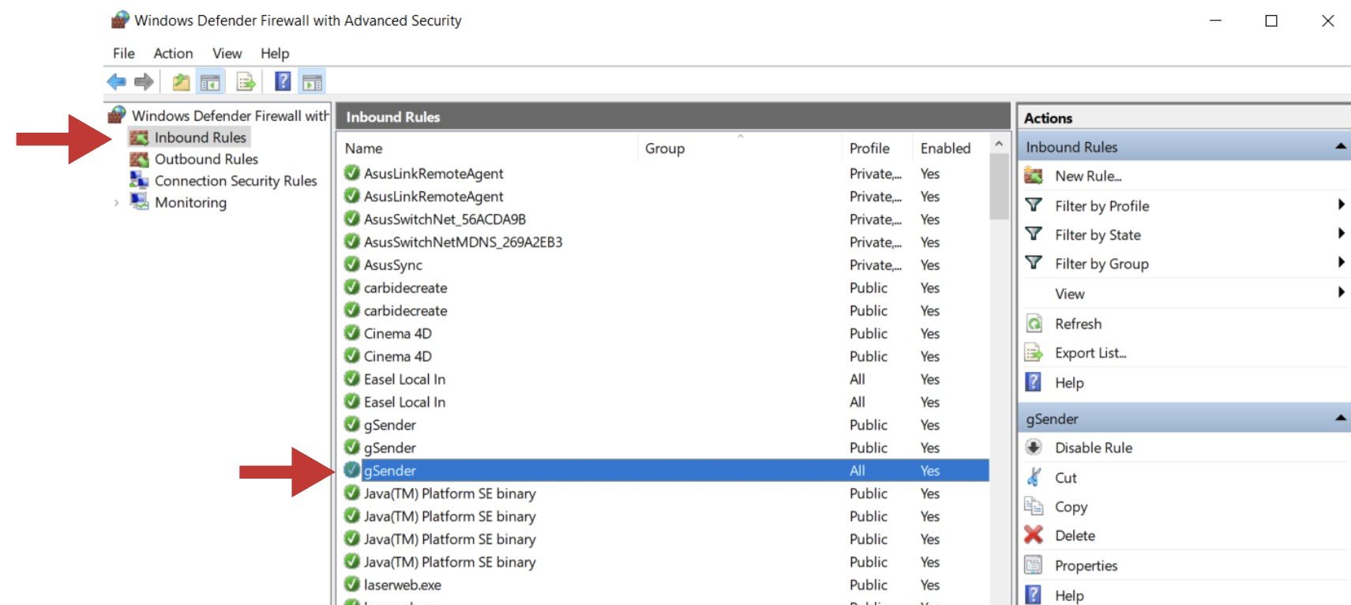This screenshot has height=605, width=1351.
Task: Open the Help menu in menu bar
Action: coord(275,53)
